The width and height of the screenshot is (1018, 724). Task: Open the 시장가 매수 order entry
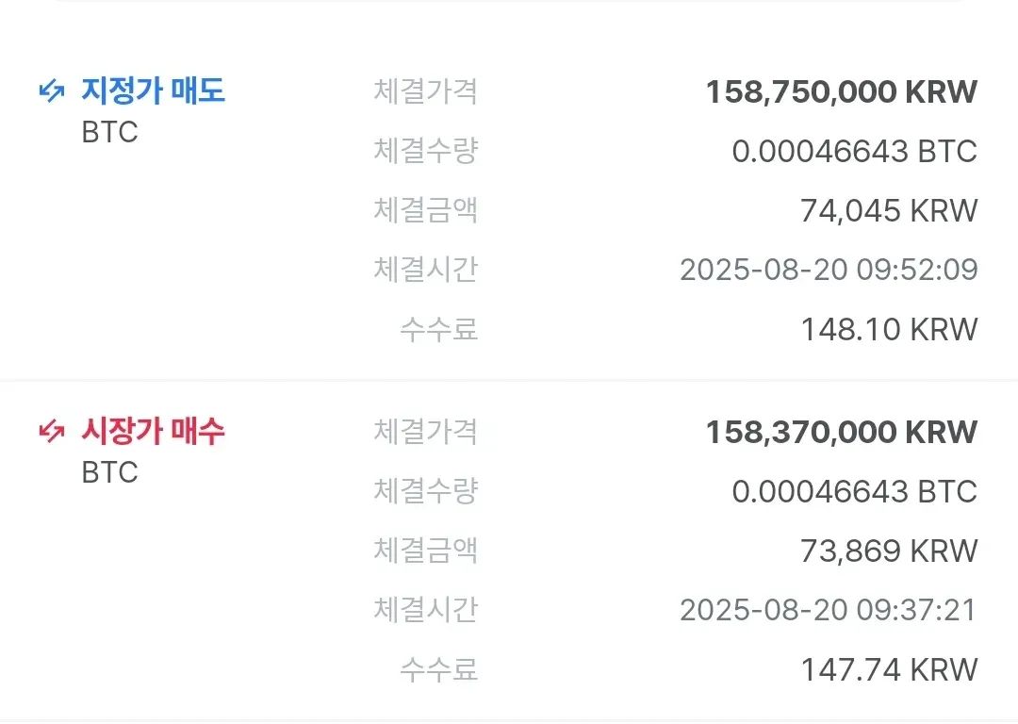(154, 432)
